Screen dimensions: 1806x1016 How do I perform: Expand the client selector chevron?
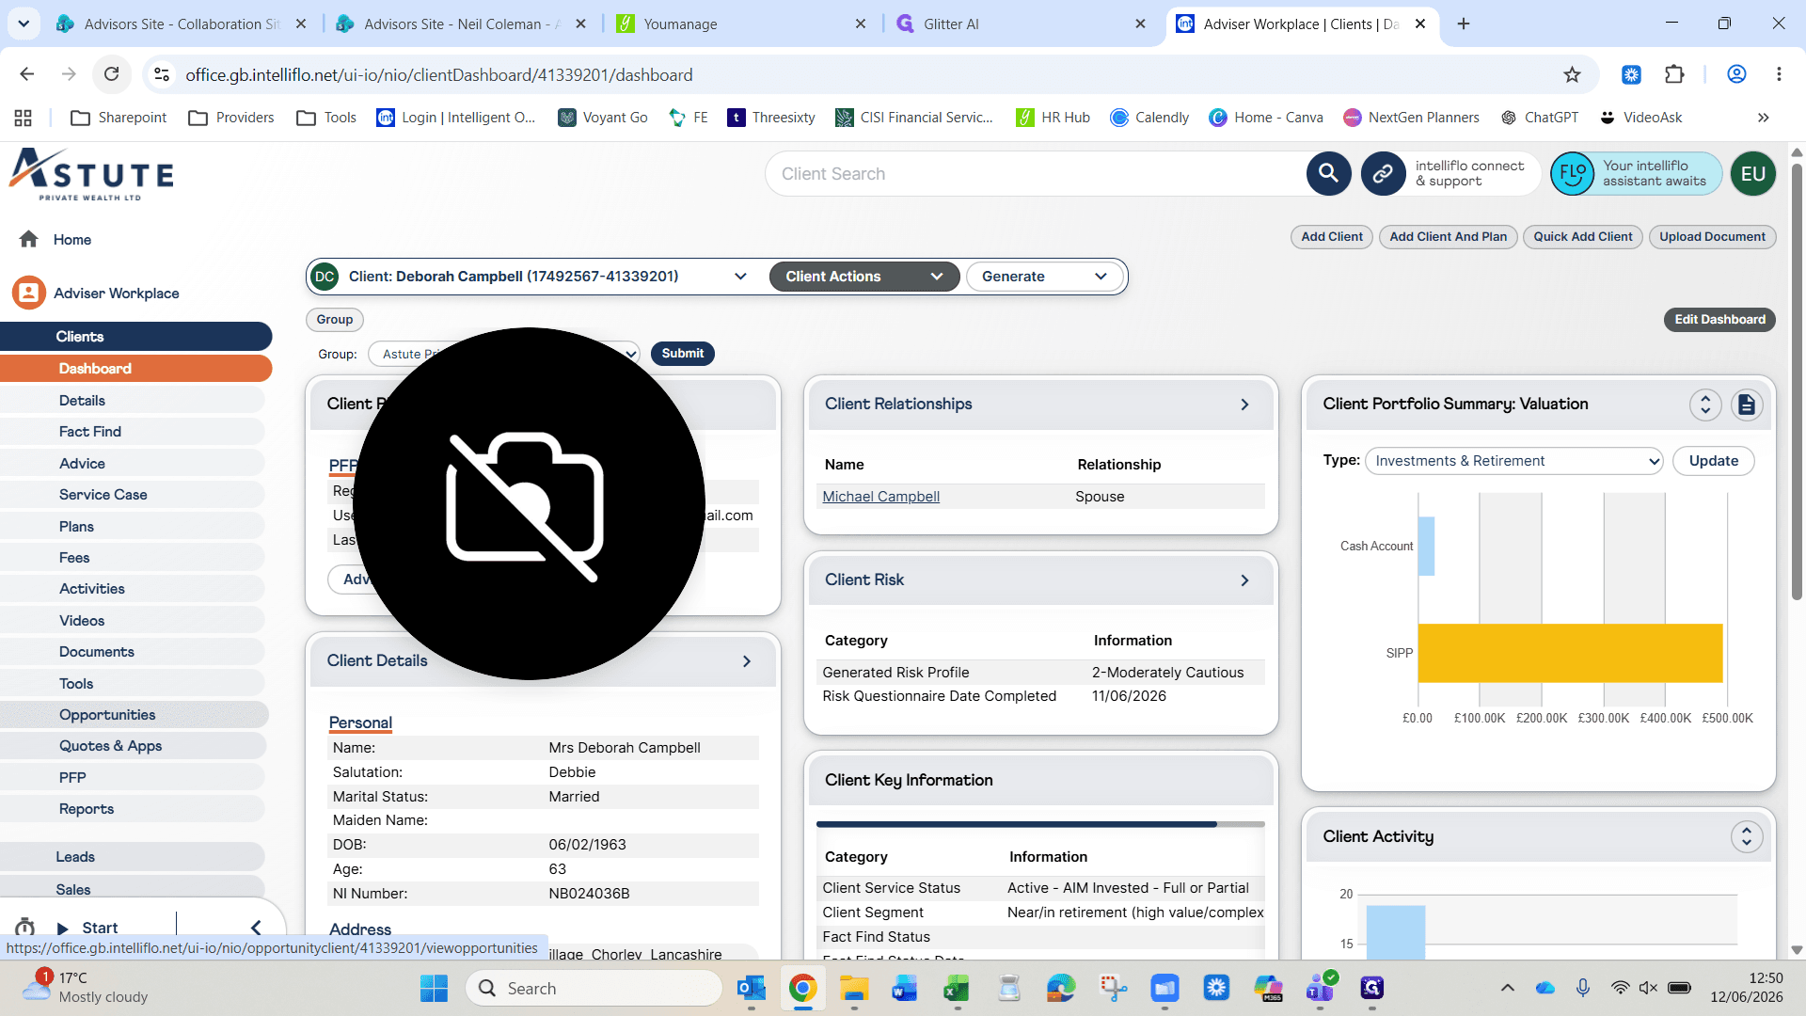740,277
